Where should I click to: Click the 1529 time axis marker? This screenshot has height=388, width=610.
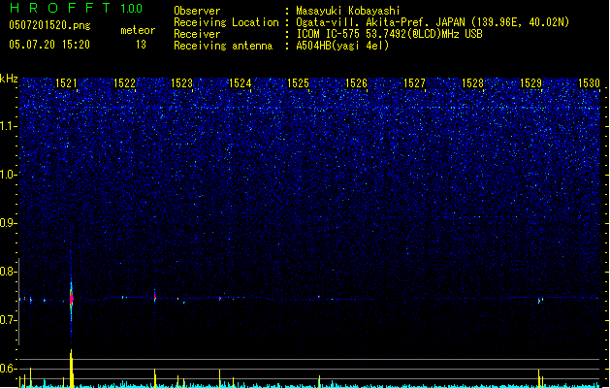click(x=530, y=83)
